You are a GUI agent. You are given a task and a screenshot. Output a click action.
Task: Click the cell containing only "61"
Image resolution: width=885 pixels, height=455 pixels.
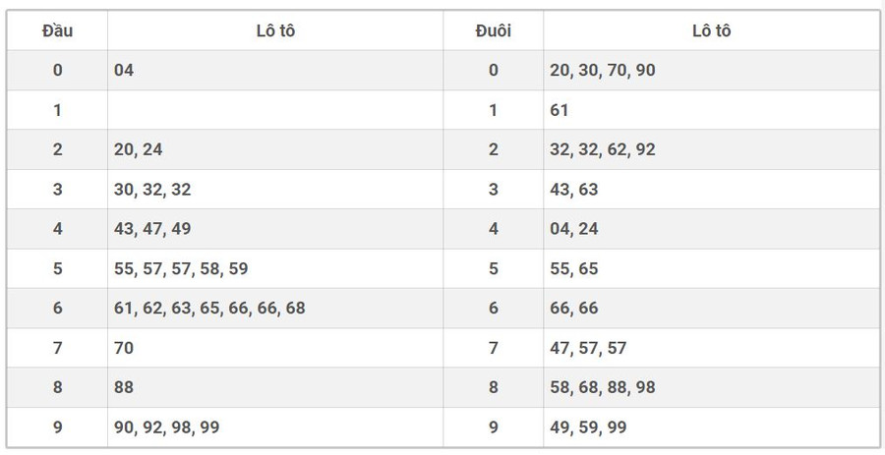coord(560,110)
